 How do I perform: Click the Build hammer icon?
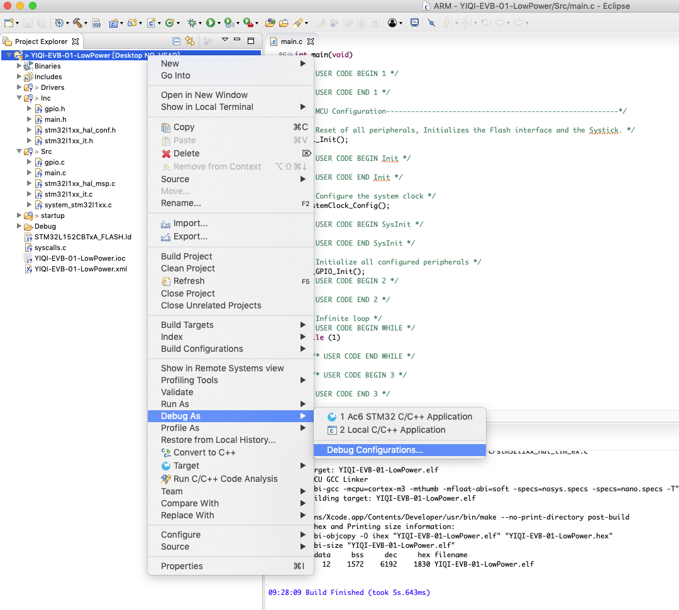(77, 23)
